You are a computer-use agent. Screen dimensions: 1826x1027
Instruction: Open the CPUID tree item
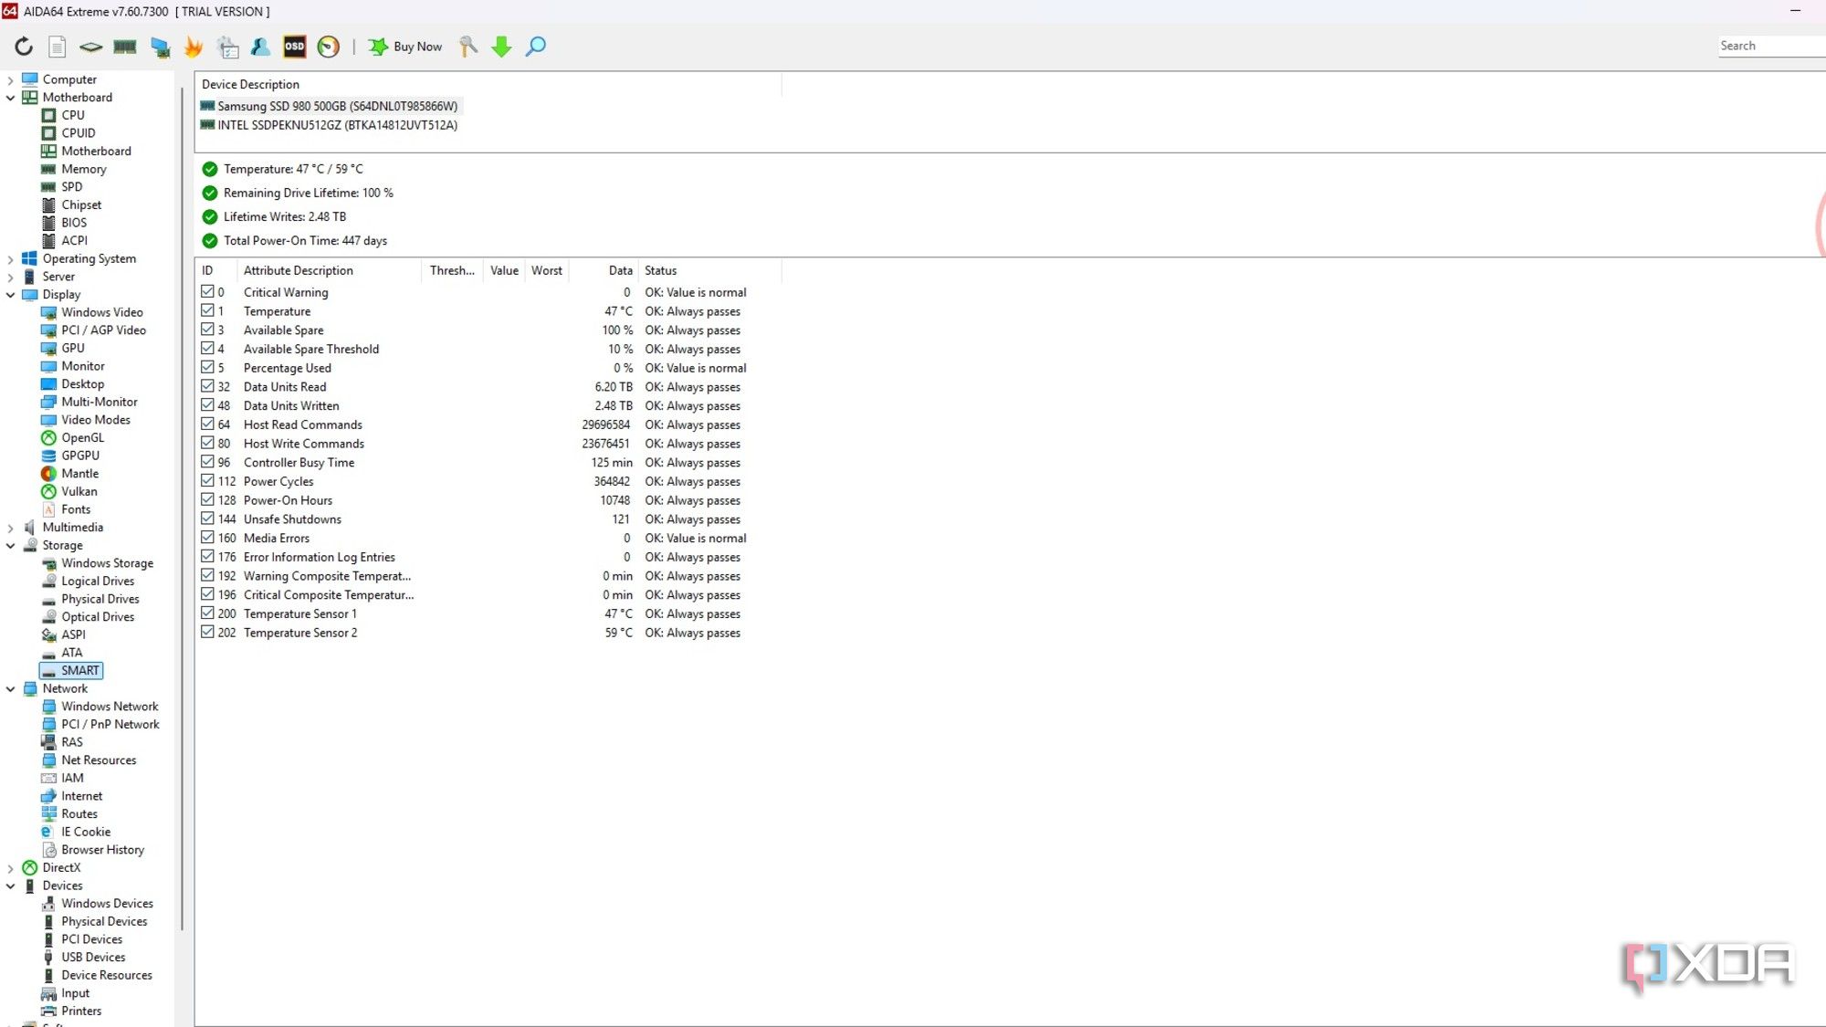coord(68,132)
